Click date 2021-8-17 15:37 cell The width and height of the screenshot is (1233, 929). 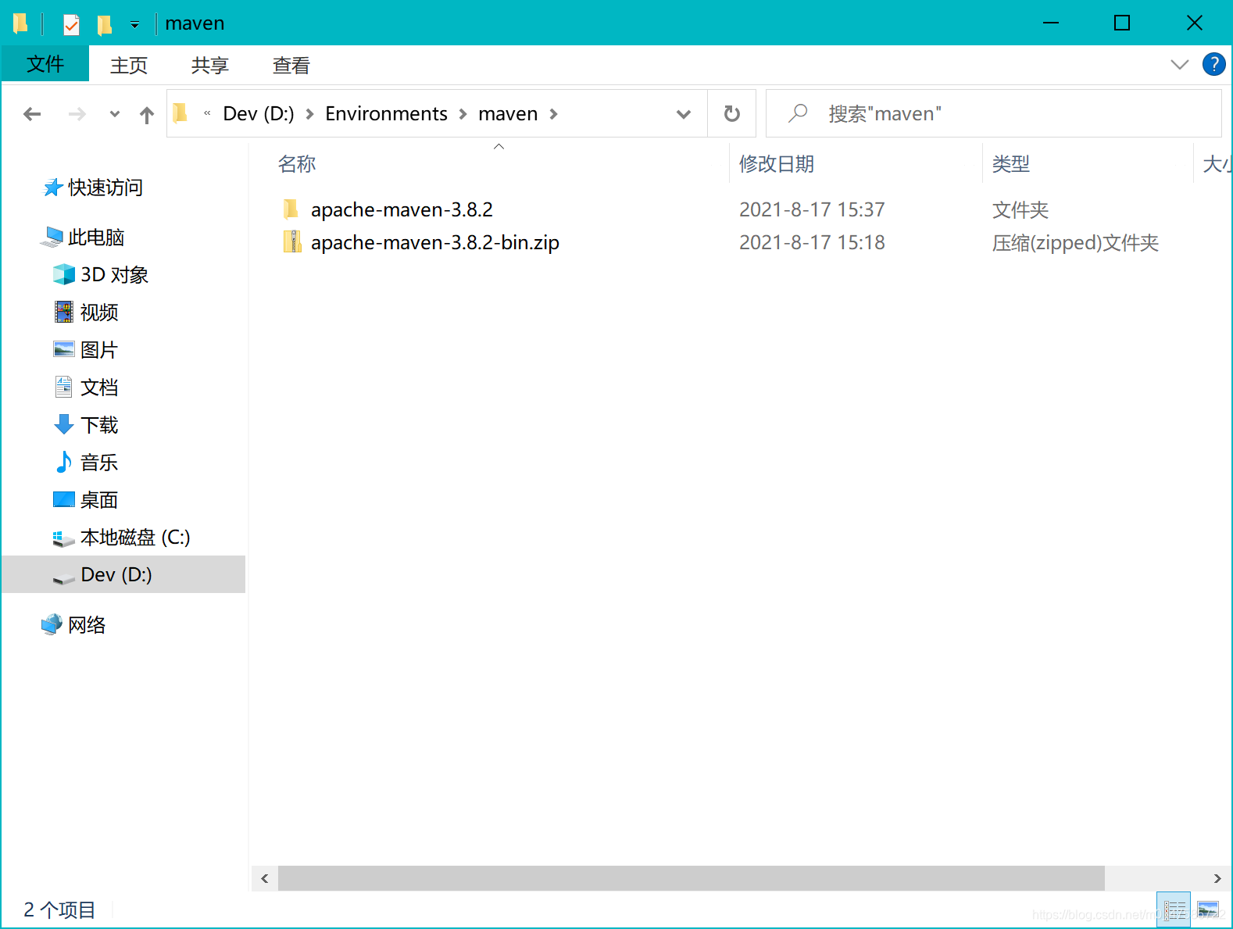[812, 210]
